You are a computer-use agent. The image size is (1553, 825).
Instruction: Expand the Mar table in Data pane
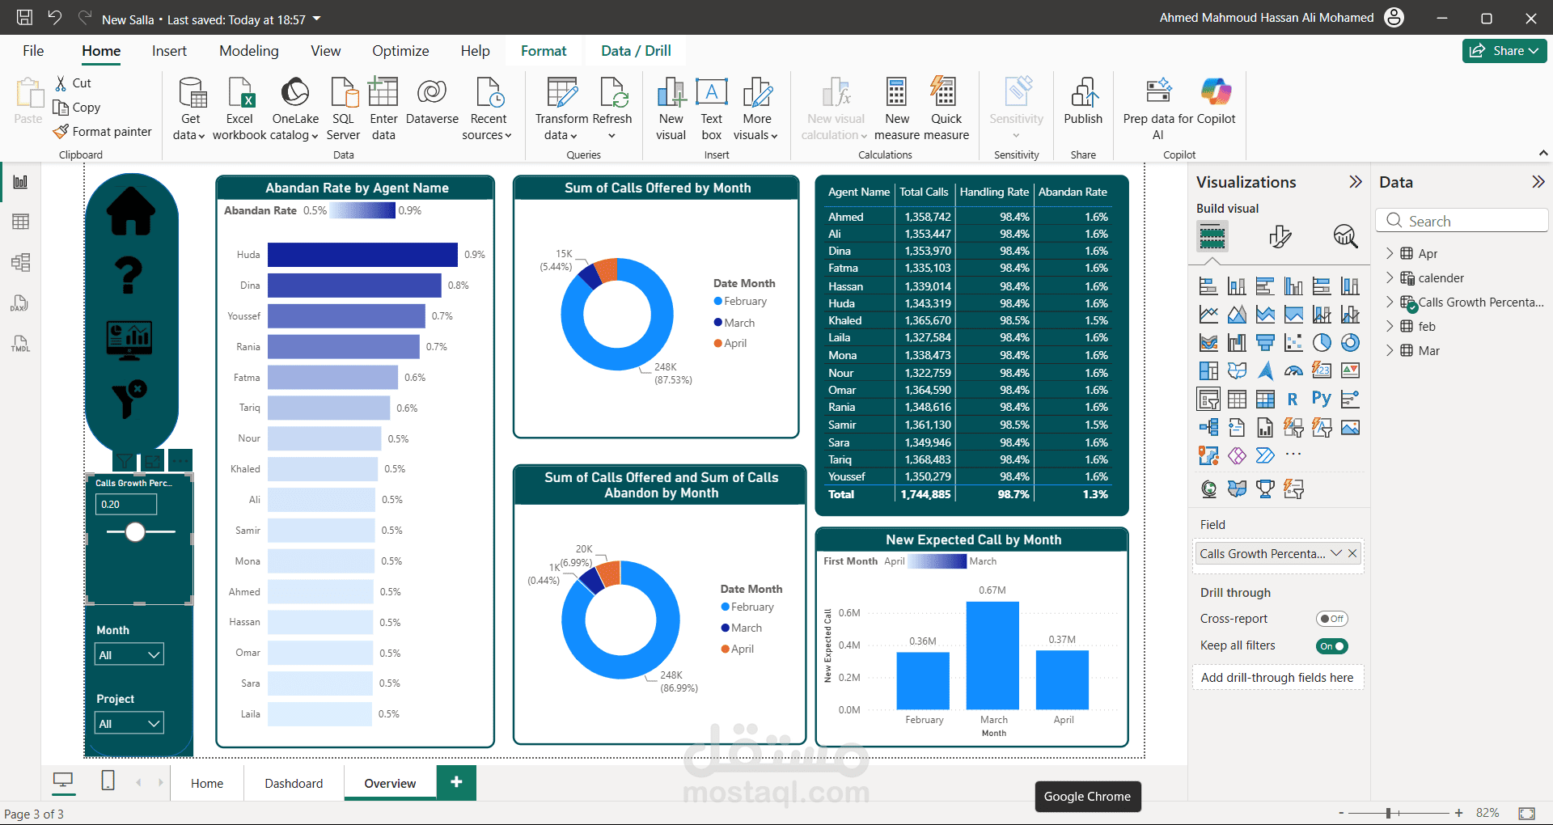pos(1390,350)
